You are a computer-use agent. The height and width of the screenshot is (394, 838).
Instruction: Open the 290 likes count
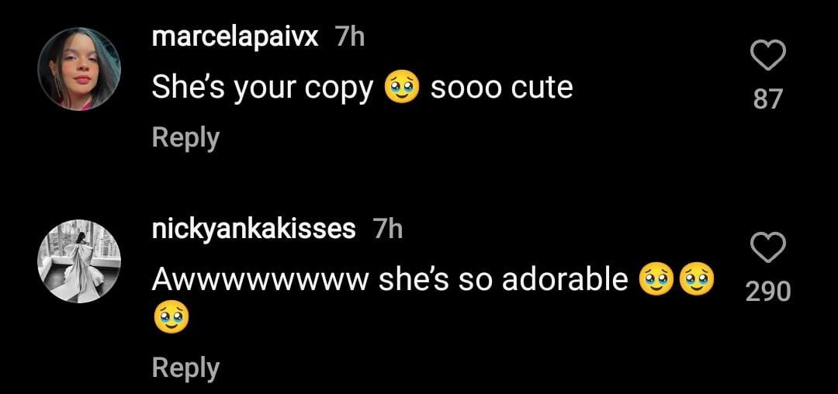(x=768, y=292)
